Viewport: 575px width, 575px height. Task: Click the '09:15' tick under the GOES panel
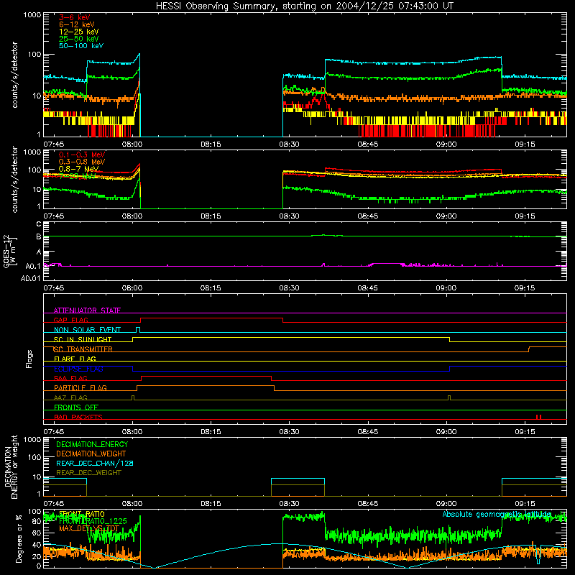(x=525, y=288)
